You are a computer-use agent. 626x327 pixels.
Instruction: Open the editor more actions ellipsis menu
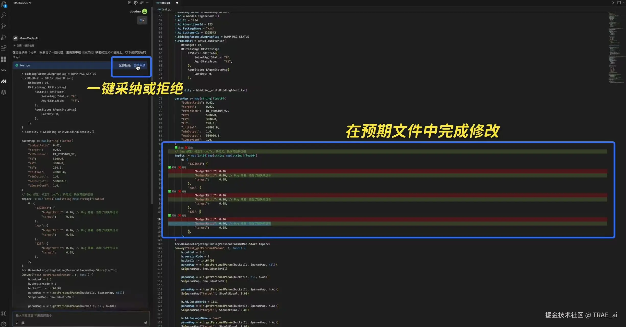(625, 3)
